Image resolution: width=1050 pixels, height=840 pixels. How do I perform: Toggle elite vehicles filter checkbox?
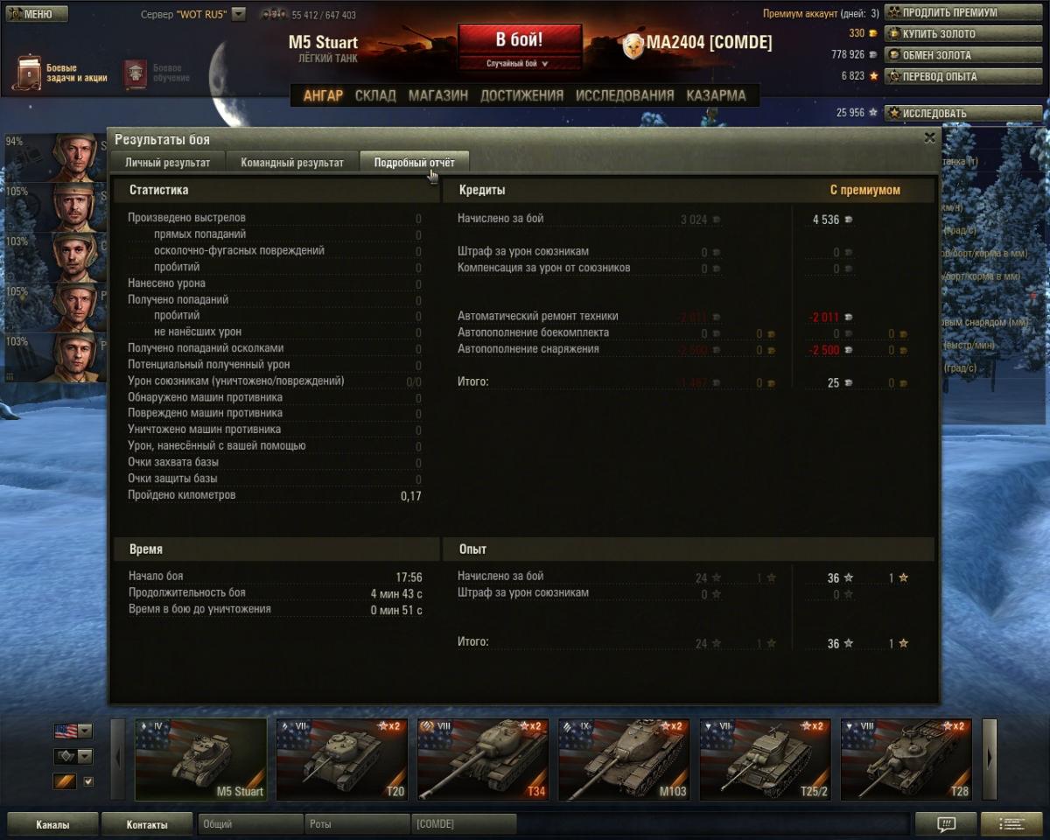(x=87, y=781)
